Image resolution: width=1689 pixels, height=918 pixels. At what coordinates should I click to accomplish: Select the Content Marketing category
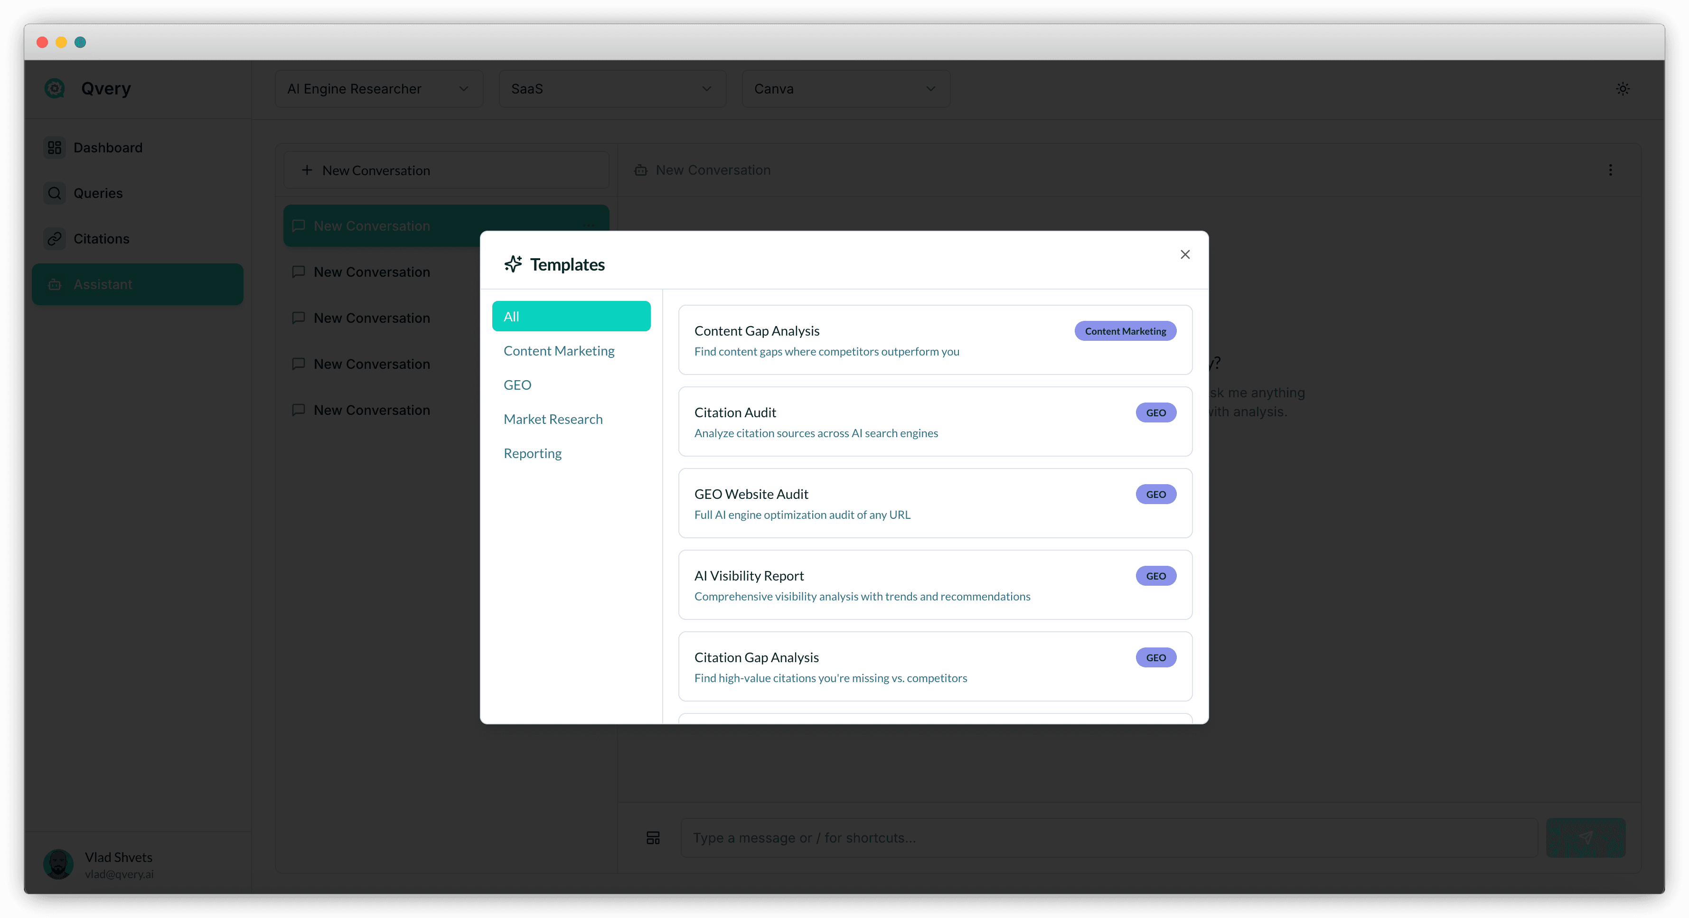coord(559,351)
